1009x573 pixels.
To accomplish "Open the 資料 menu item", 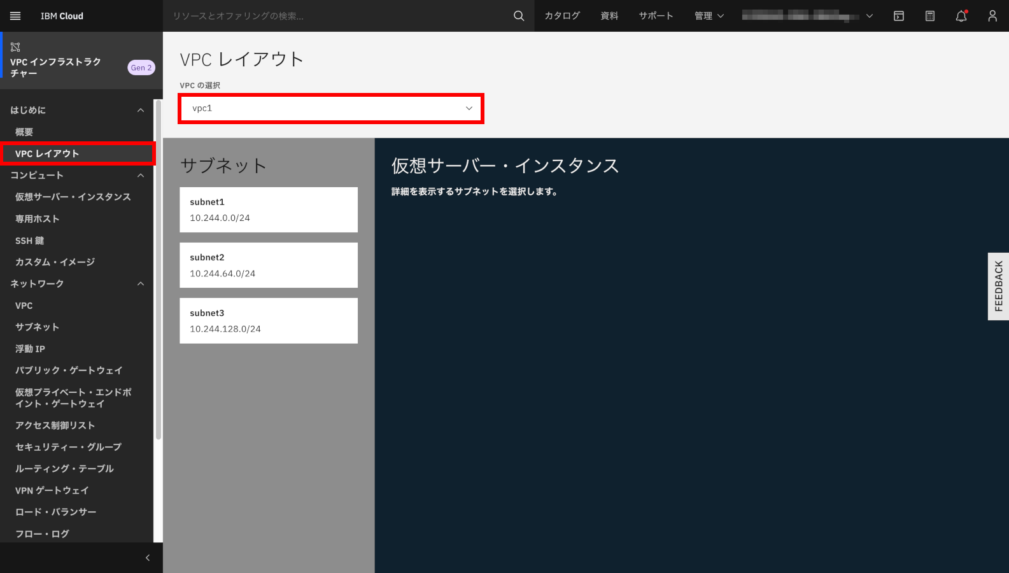I will [x=609, y=16].
